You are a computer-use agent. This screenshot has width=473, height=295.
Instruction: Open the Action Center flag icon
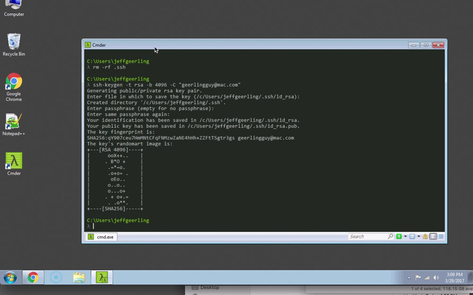(418, 278)
